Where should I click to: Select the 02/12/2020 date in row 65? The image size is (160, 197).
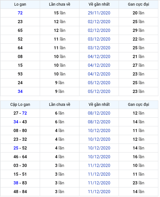tap(99, 30)
